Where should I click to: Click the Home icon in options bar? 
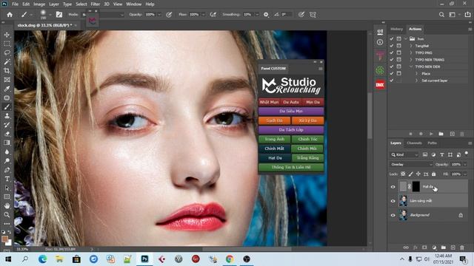(x=10, y=15)
